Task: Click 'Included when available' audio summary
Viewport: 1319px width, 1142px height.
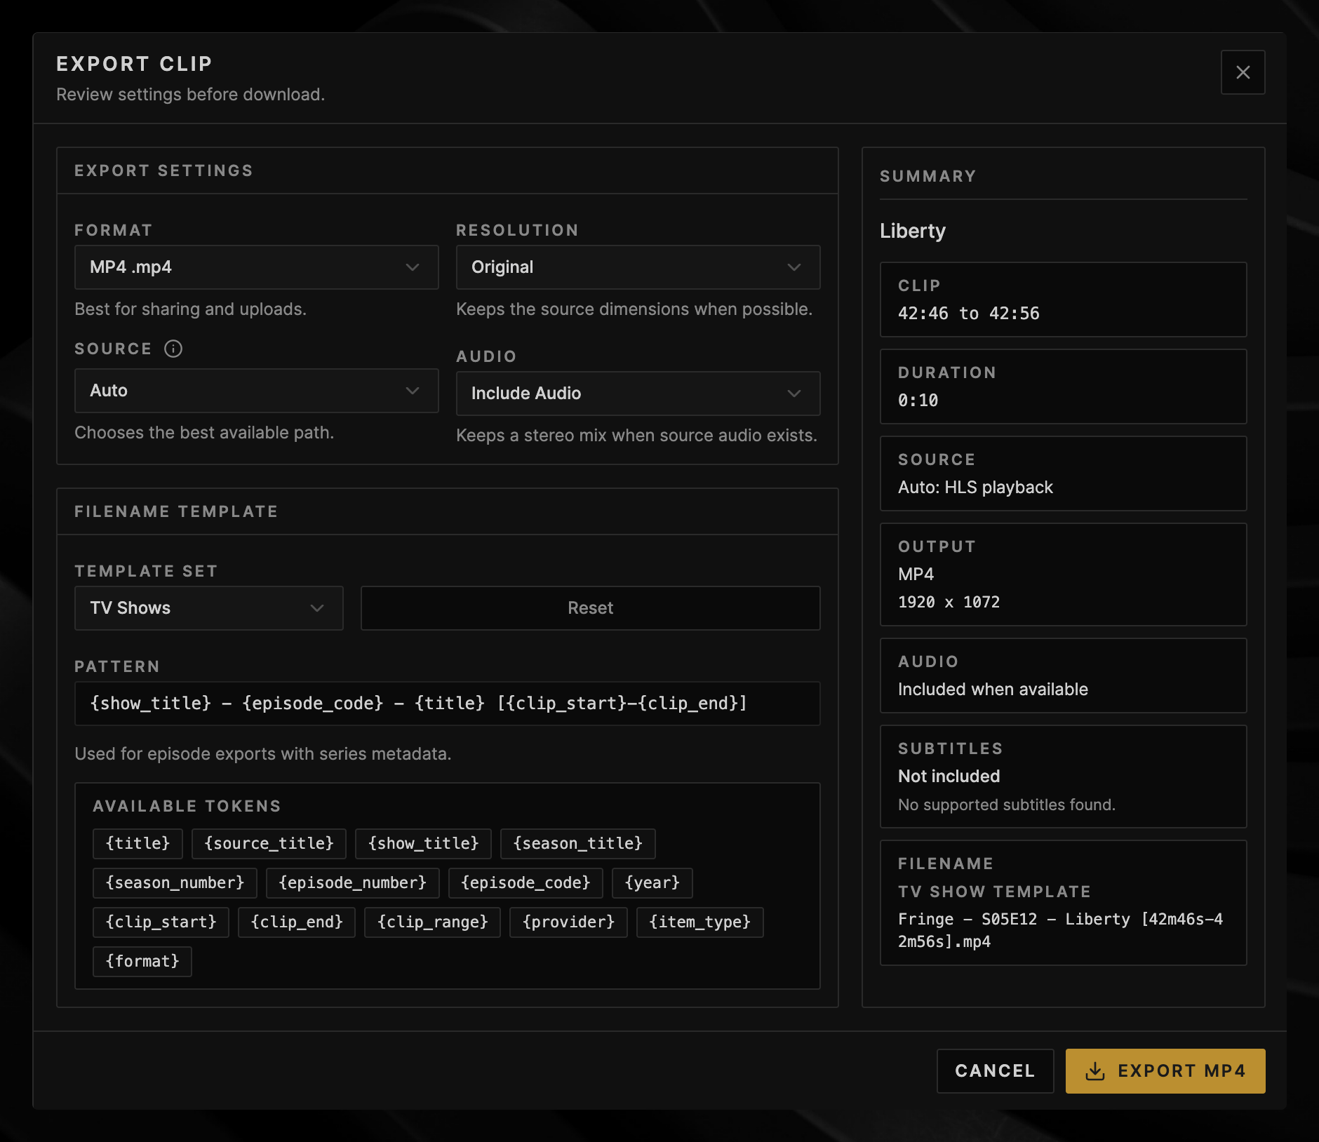Action: (x=993, y=690)
